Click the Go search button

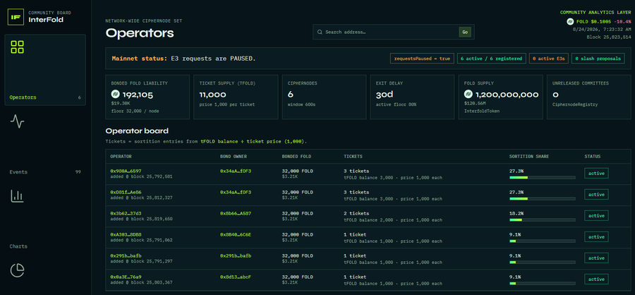[x=464, y=32]
